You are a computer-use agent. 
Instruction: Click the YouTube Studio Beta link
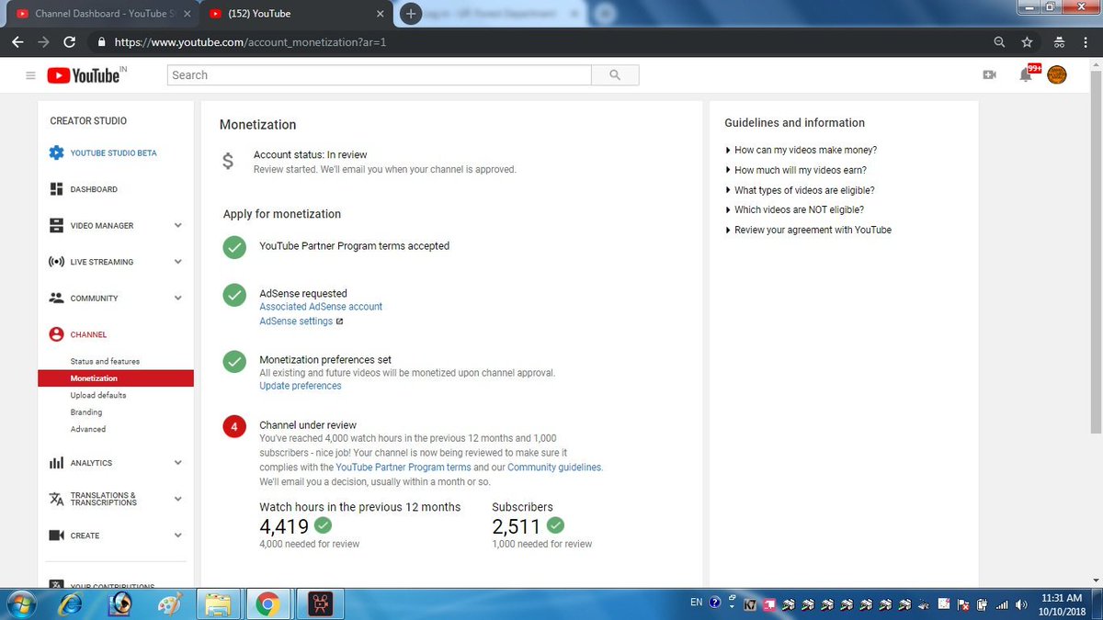[x=114, y=153]
